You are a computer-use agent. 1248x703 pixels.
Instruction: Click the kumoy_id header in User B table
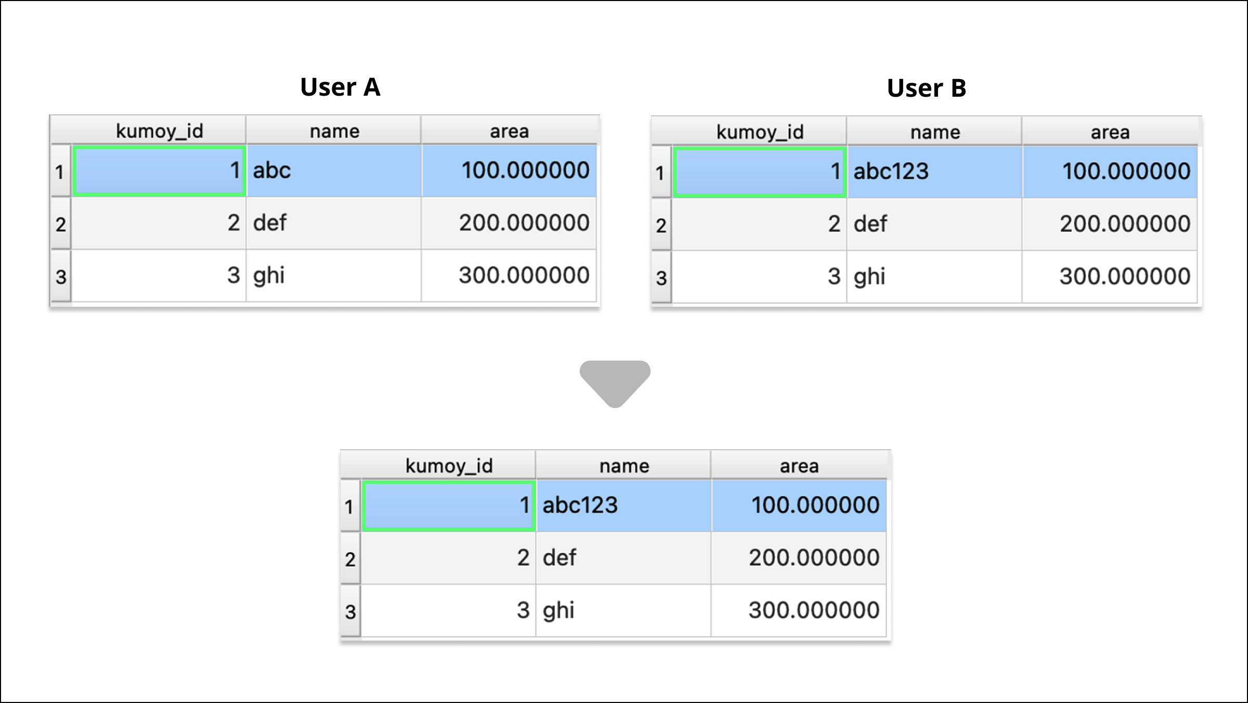click(x=759, y=132)
